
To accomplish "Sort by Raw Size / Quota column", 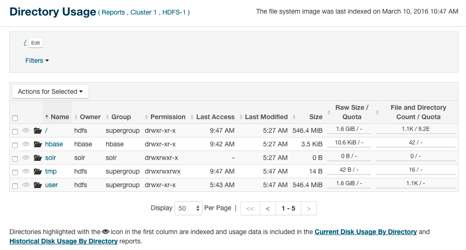I will tap(351, 112).
